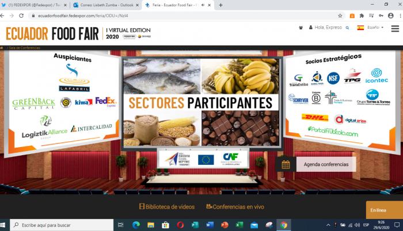Click the PortalFruticola.com logo

pos(333,132)
